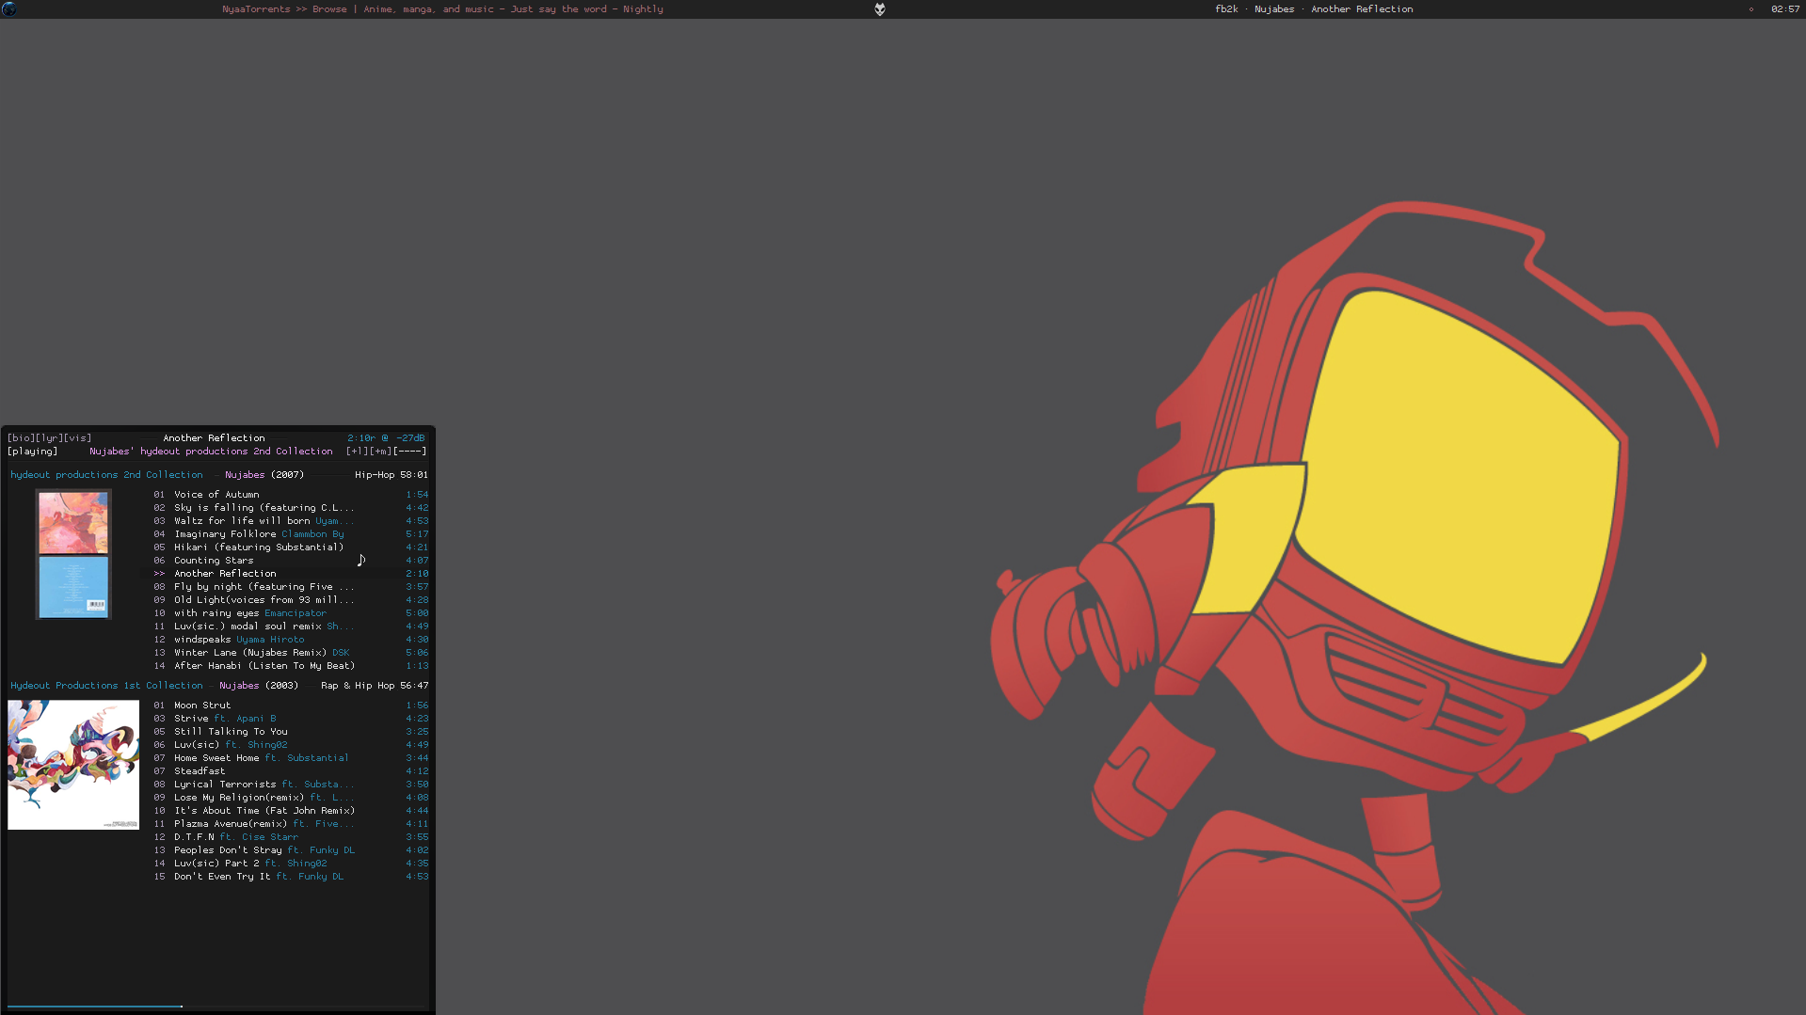Viewport: 1806px width, 1015px height.
Task: Click the [playing] playback status label
Action: (x=32, y=452)
